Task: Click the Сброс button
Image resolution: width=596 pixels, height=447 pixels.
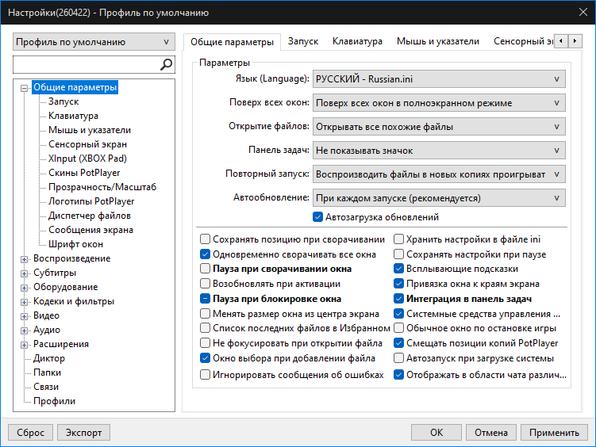Action: click(30, 432)
